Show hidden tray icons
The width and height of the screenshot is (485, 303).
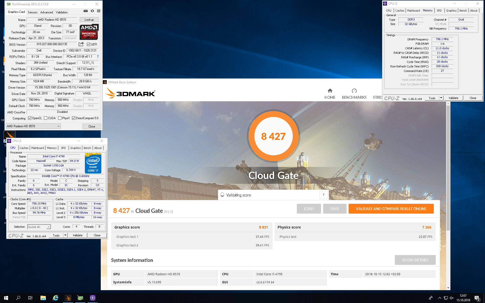coord(440,298)
